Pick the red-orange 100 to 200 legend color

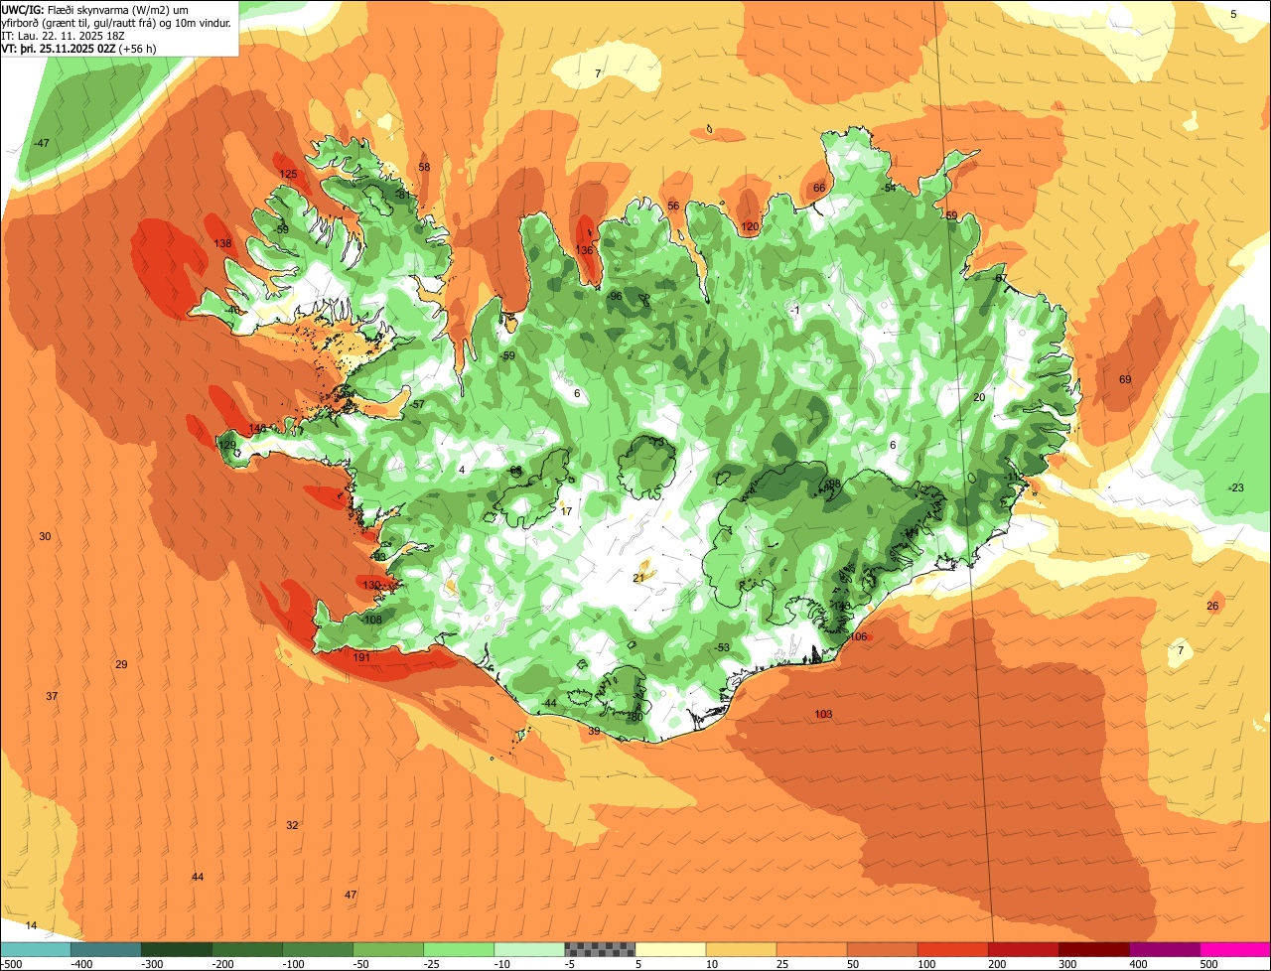coord(953,949)
